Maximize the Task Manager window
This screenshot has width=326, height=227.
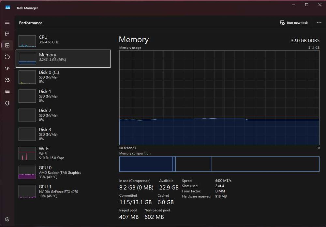(306, 5)
